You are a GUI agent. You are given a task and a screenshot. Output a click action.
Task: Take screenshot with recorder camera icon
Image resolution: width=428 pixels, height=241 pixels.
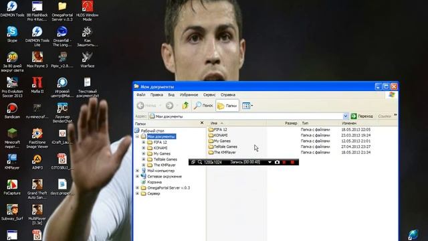[x=277, y=162]
